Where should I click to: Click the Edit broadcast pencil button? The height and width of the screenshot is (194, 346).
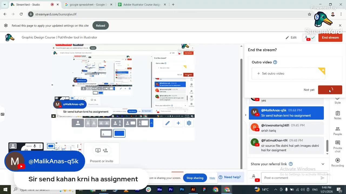pyautogui.click(x=291, y=37)
